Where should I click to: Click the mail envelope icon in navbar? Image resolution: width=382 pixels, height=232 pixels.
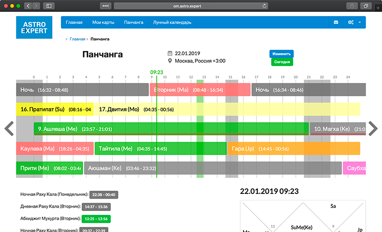[336, 22]
